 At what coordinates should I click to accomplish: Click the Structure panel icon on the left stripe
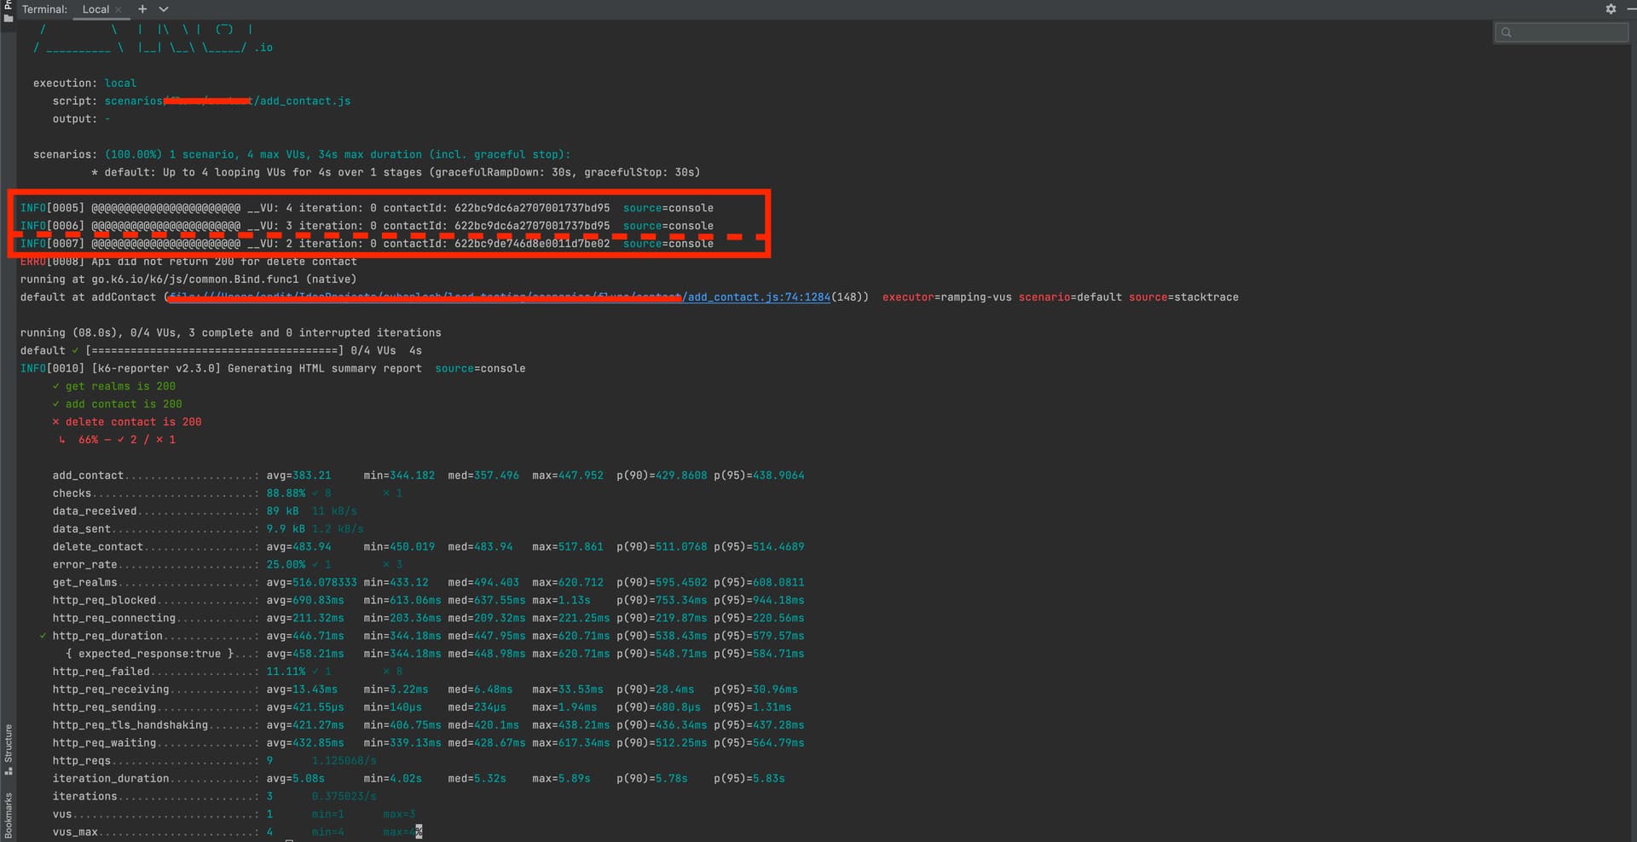click(x=9, y=750)
